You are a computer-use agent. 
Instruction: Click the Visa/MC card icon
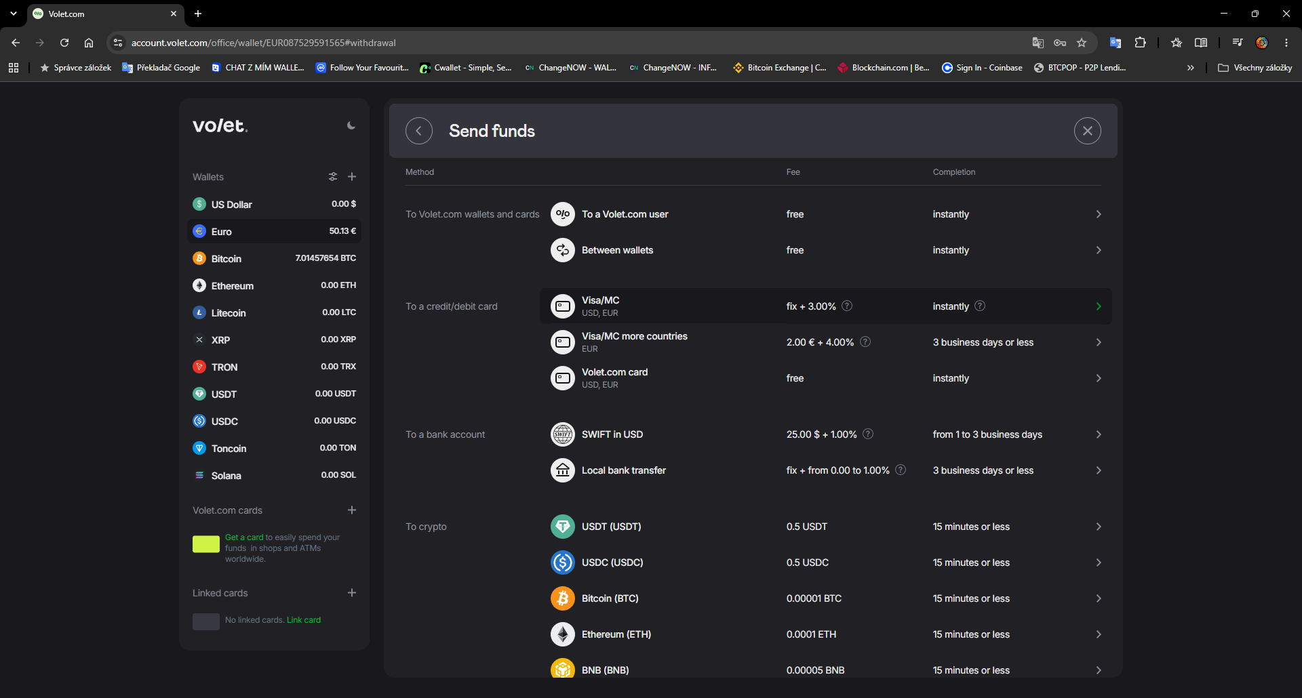tap(563, 306)
